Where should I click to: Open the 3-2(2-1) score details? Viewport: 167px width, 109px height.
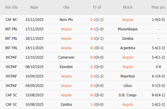97,38
